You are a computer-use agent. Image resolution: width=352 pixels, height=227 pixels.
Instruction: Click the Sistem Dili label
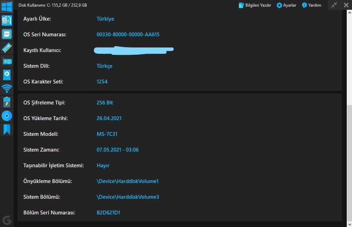(x=37, y=66)
